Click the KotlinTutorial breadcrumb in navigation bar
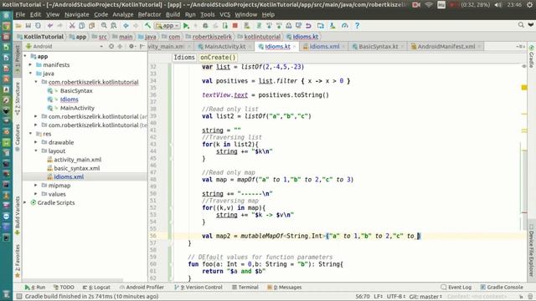The image size is (536, 301). tap(40, 37)
